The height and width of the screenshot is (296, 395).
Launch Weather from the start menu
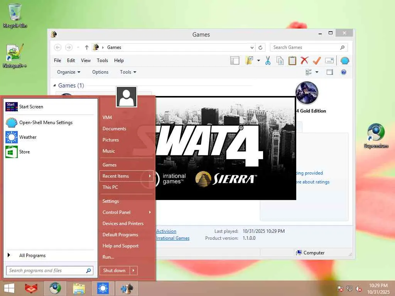[50, 137]
